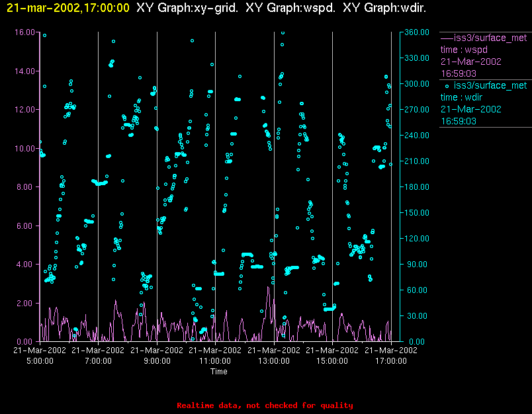
Task: Click the 0.00 tick on left axis
Action: [26, 341]
